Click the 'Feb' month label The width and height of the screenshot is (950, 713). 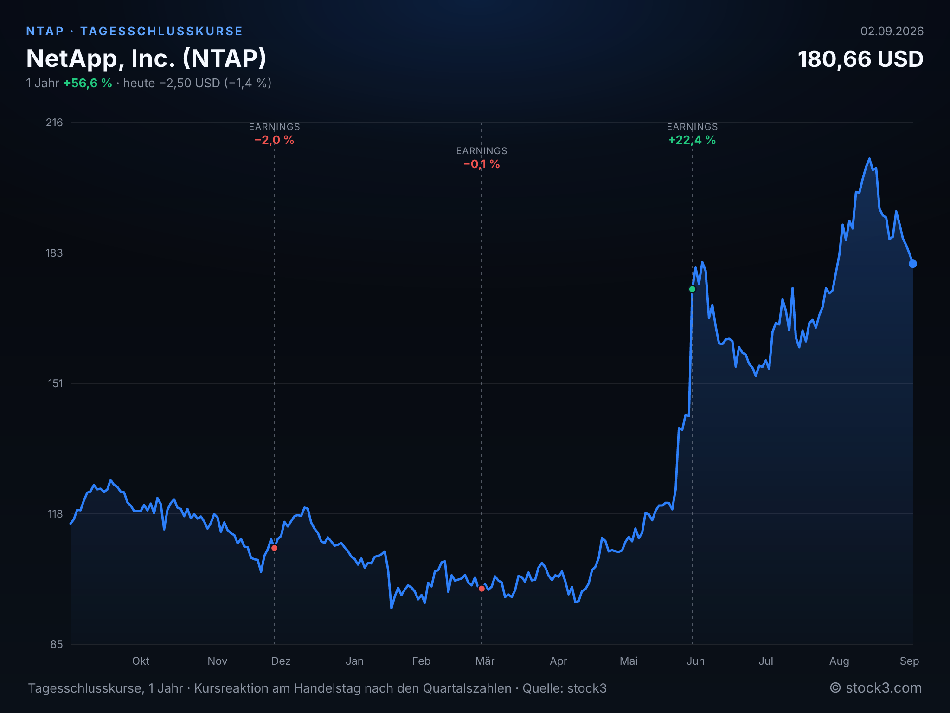(x=421, y=661)
